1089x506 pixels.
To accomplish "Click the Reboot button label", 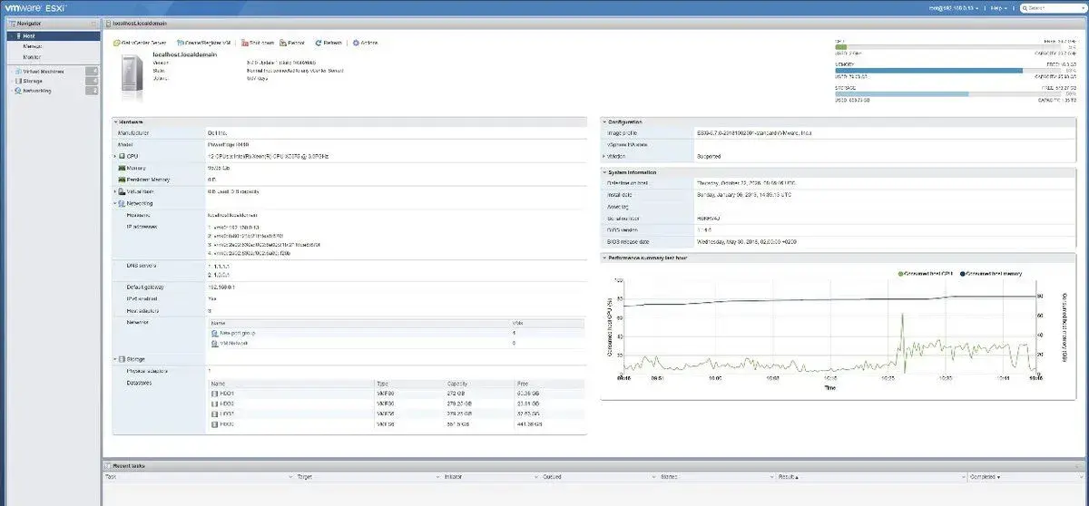I will click(x=297, y=43).
